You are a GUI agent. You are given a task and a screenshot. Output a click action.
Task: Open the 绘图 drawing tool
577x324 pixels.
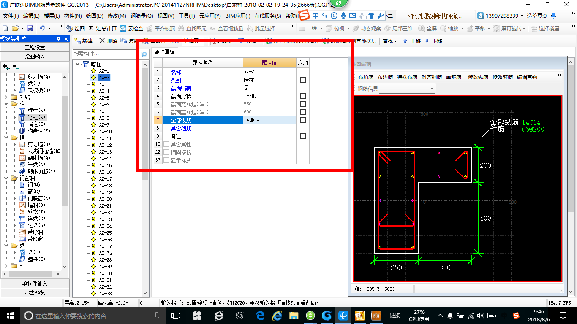click(76, 28)
